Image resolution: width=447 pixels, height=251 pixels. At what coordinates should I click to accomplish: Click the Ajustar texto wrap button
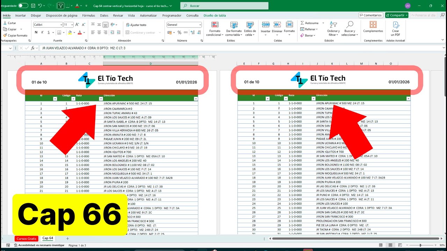pos(136,25)
